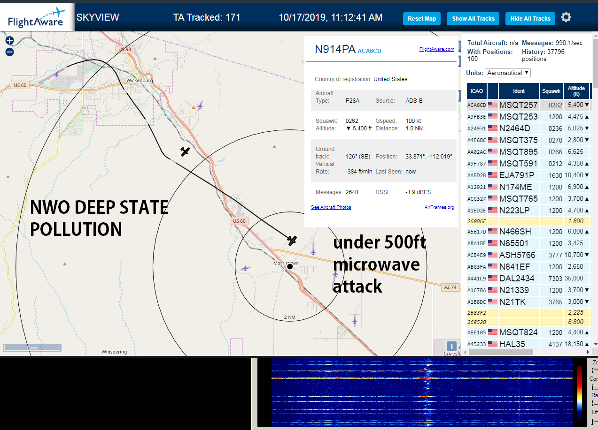
Task: Click the ACA6CD ICAO code link
Action: pyautogui.click(x=369, y=51)
